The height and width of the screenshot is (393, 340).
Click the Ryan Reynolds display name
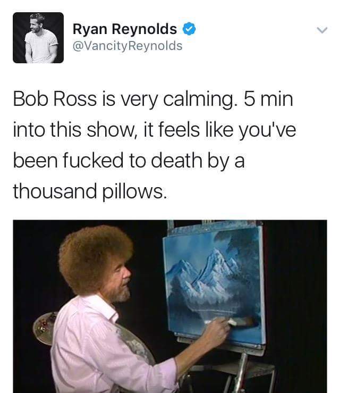click(125, 29)
